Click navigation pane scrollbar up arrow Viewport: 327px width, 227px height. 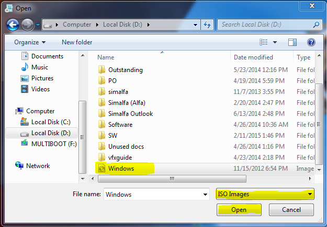click(83, 55)
